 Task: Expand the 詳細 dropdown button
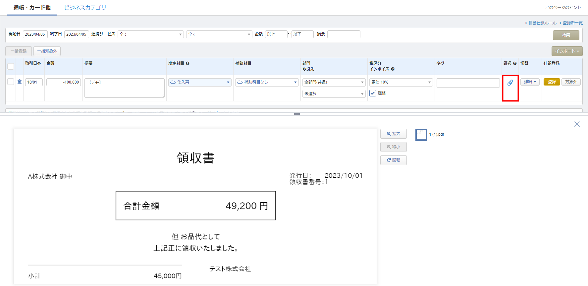530,82
